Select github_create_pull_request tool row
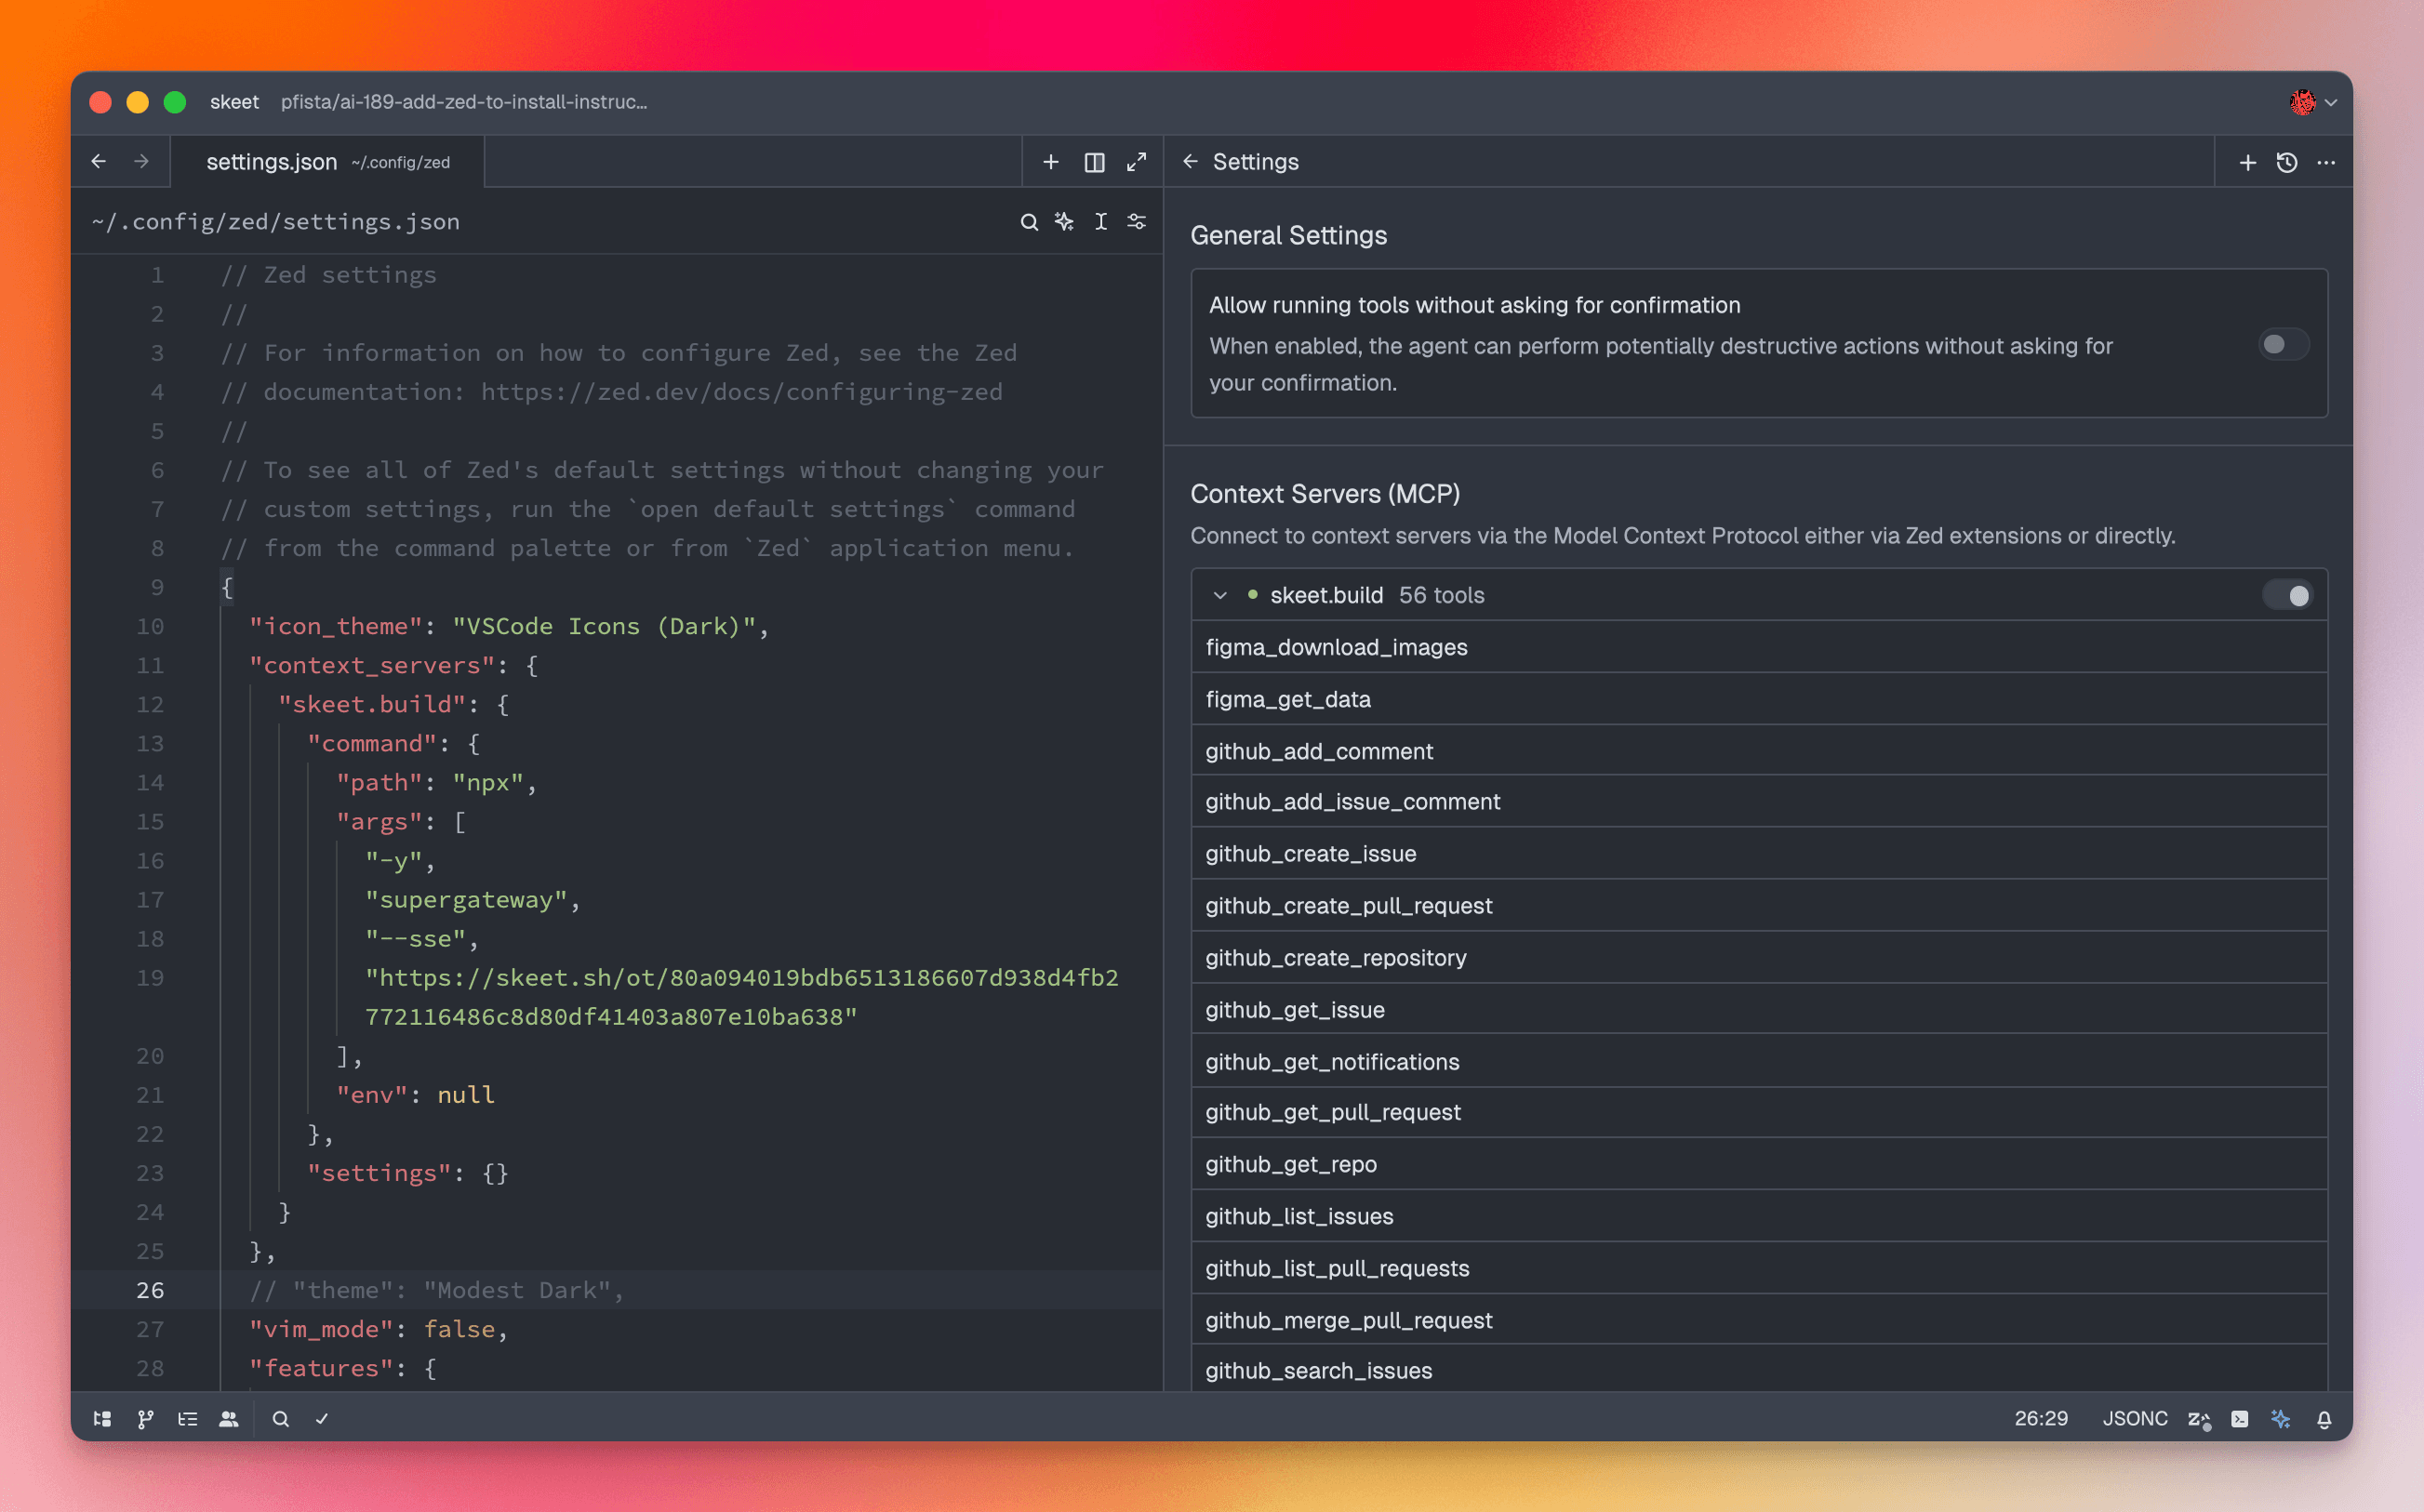This screenshot has width=2424, height=1512. click(x=1758, y=905)
